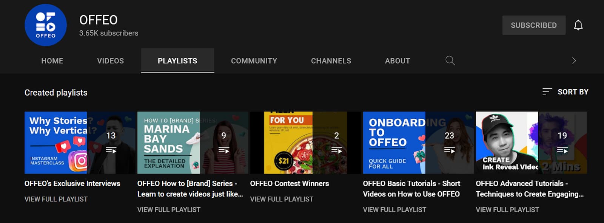Toggle the notification bell icon
This screenshot has width=604, height=223.
[578, 25]
